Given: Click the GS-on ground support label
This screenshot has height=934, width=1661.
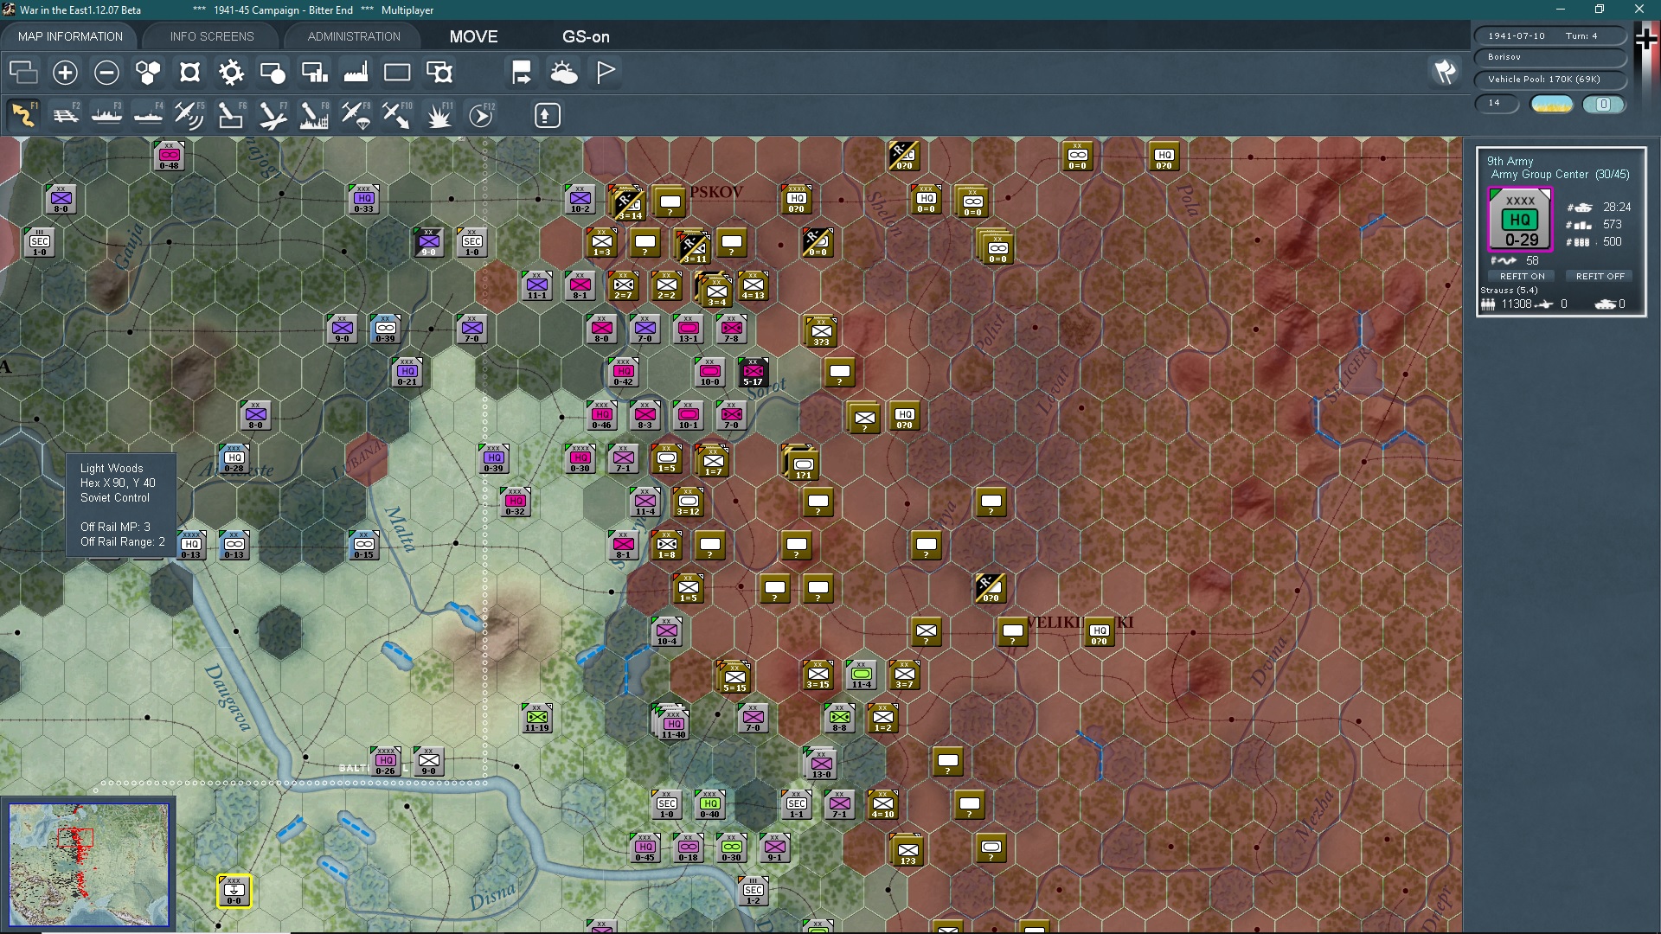Looking at the screenshot, I should point(586,36).
